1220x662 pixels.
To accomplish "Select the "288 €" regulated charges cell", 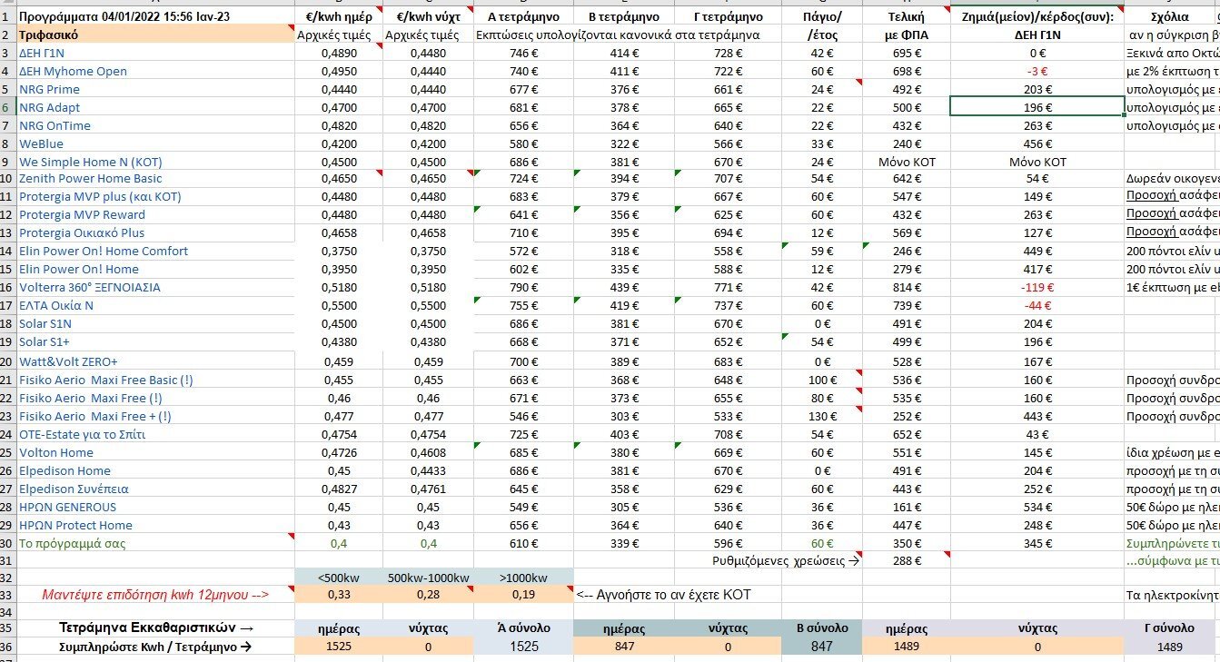I will pos(907,561).
